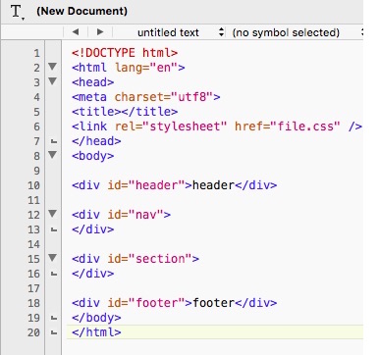Screen dimensions: 379x355
Task: Click the opening body tag
Action: click(x=93, y=156)
